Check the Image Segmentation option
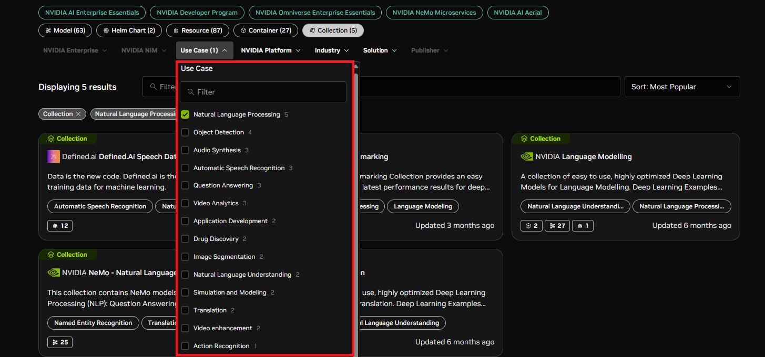The image size is (765, 357). (185, 257)
